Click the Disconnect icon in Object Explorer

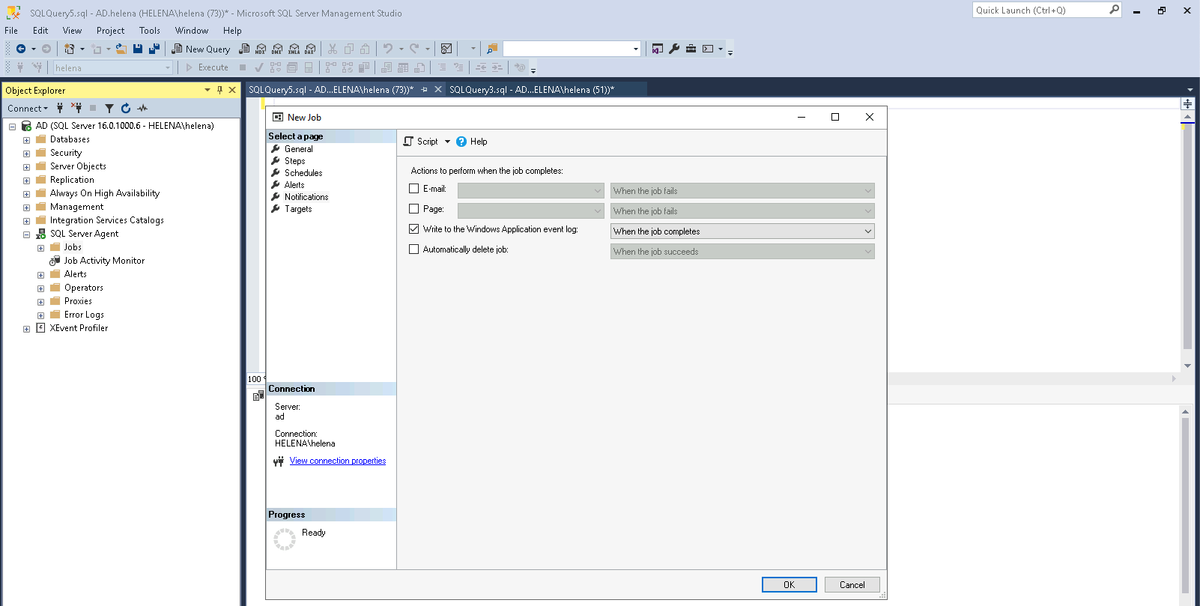coord(76,109)
